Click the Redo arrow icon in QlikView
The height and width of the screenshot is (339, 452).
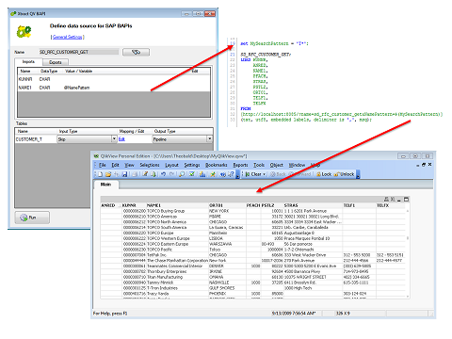(x=172, y=174)
